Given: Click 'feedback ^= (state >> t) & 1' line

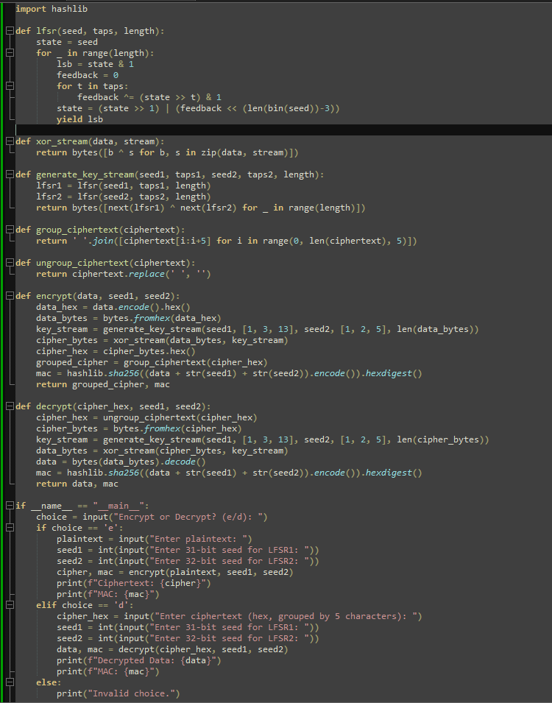Looking at the screenshot, I should click(149, 97).
